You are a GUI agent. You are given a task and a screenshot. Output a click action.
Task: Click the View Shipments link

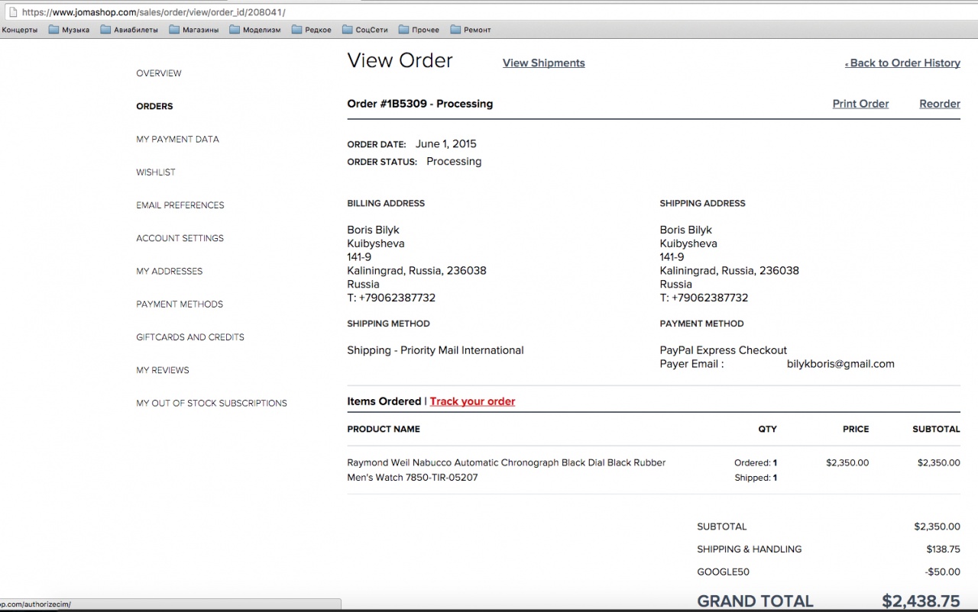pos(543,63)
